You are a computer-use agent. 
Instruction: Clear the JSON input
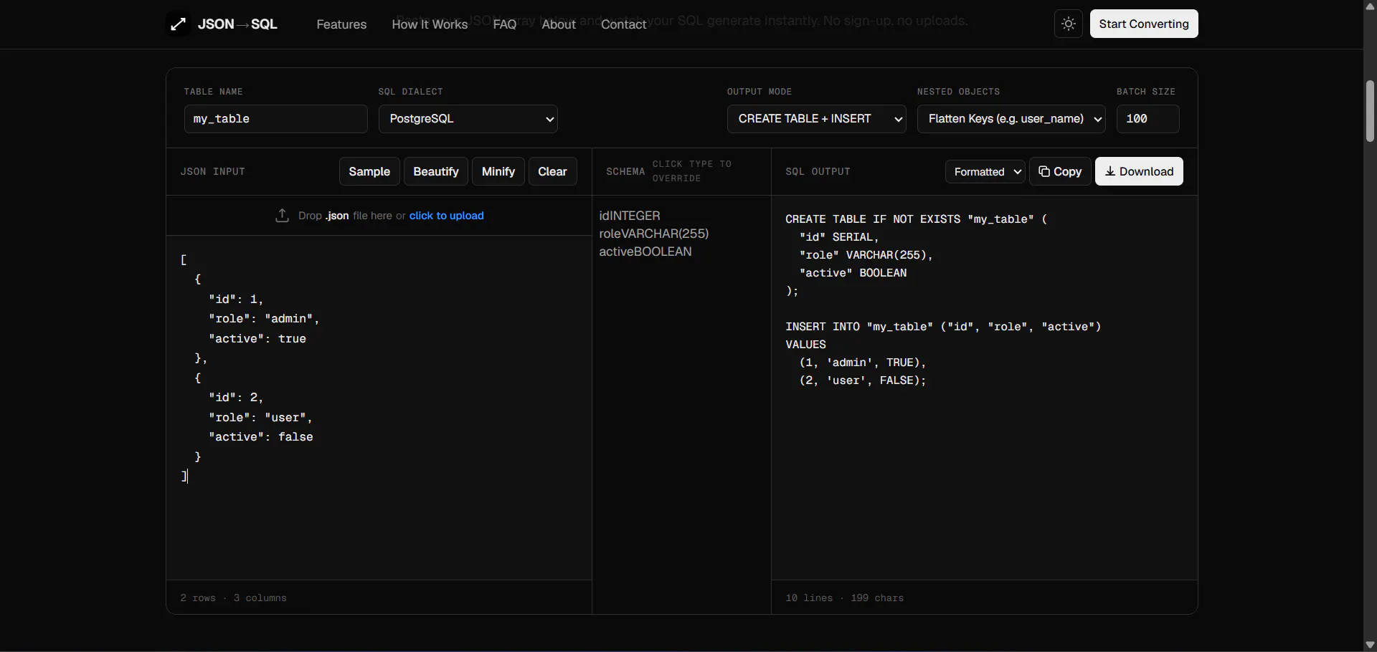552,172
